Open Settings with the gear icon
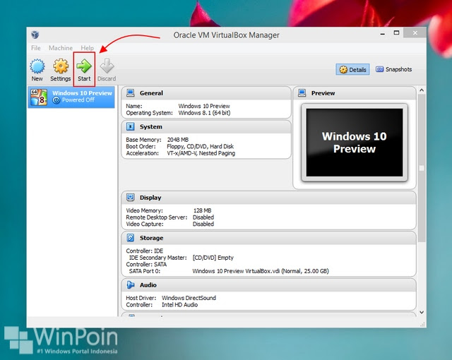The image size is (452, 360). [61, 66]
